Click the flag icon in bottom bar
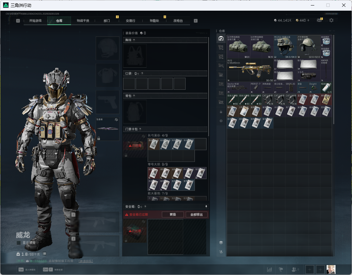 click(x=281, y=269)
